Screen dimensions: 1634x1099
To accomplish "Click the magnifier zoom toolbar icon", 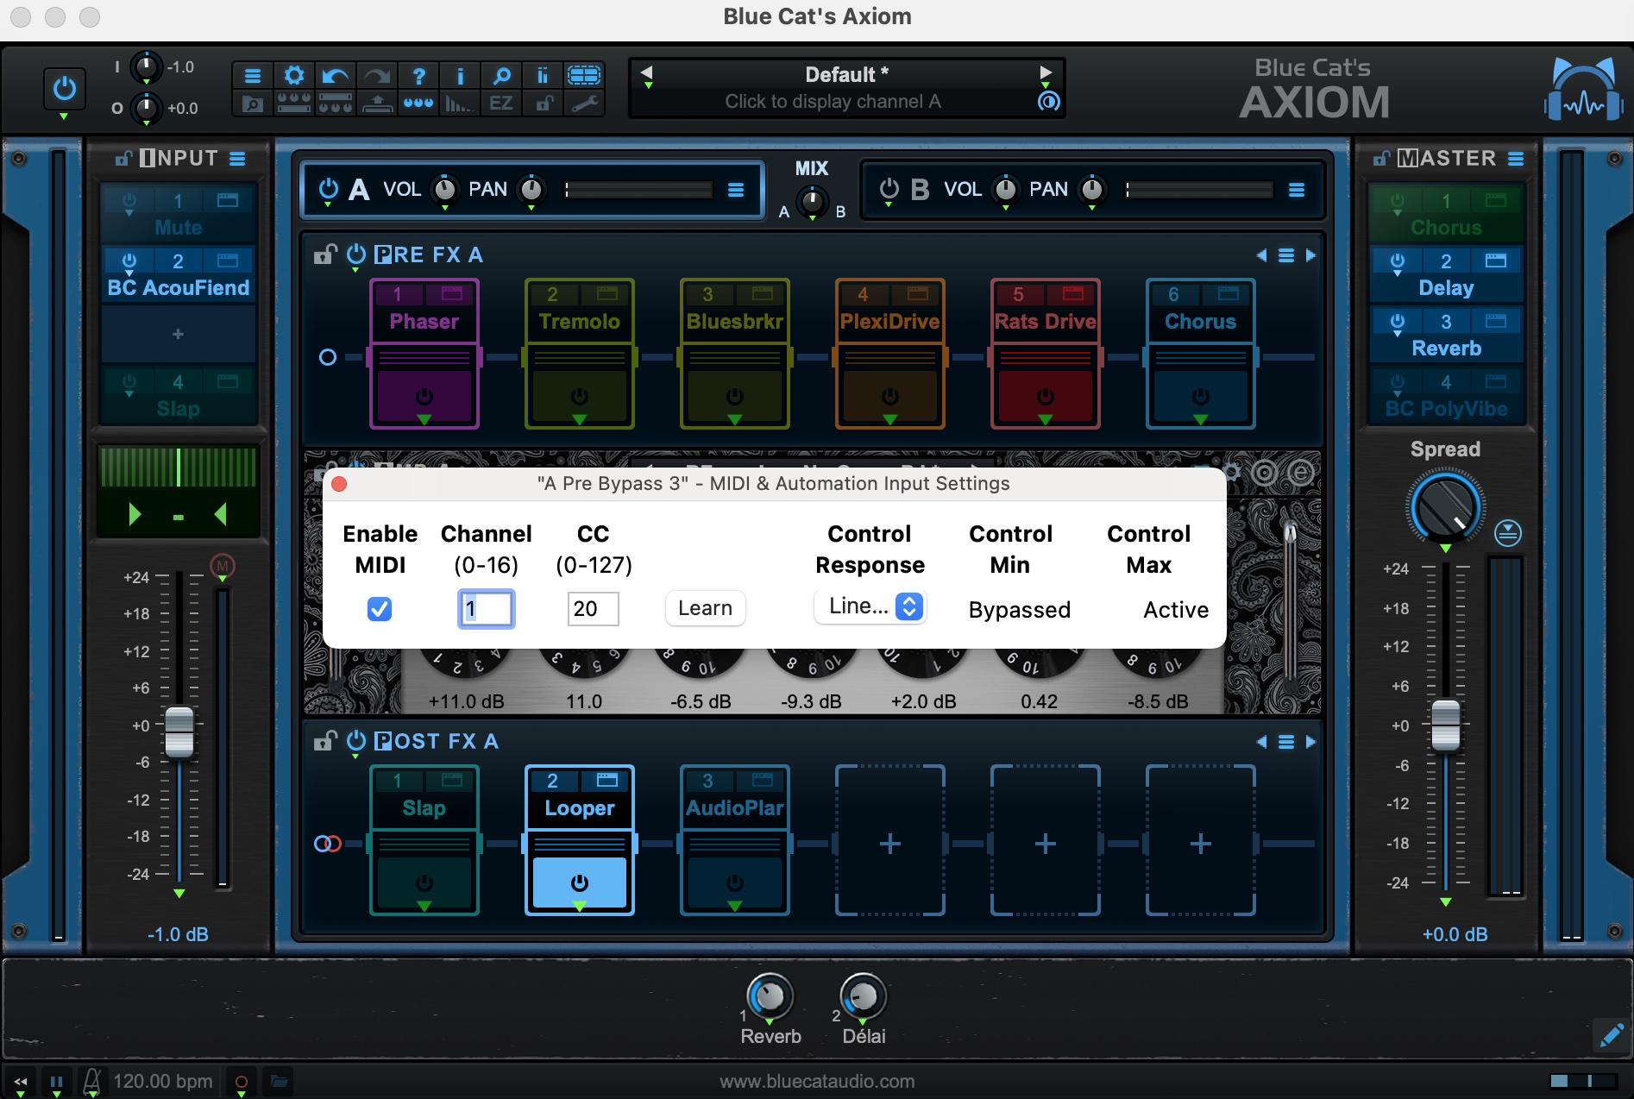I will click(501, 76).
